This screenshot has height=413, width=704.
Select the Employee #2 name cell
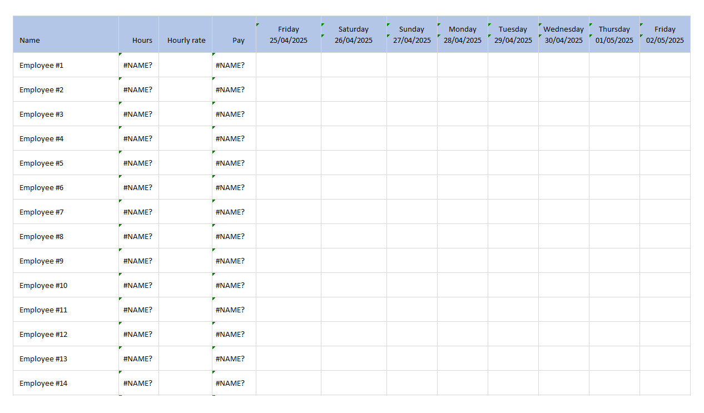(x=66, y=89)
